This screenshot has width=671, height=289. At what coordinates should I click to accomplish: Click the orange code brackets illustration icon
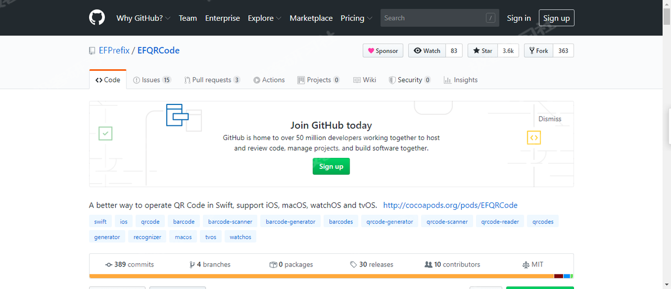pos(534,137)
